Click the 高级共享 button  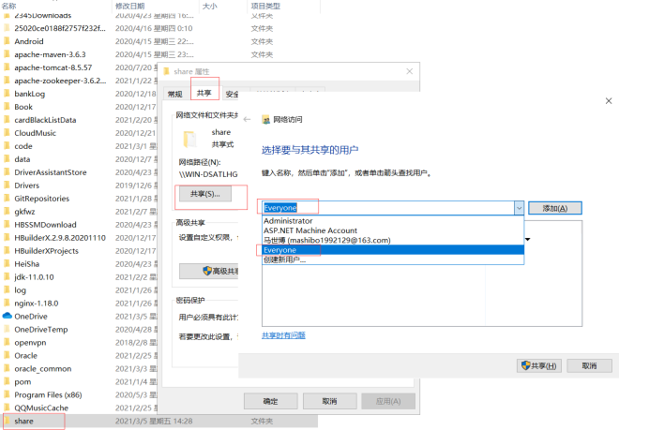click(x=209, y=272)
